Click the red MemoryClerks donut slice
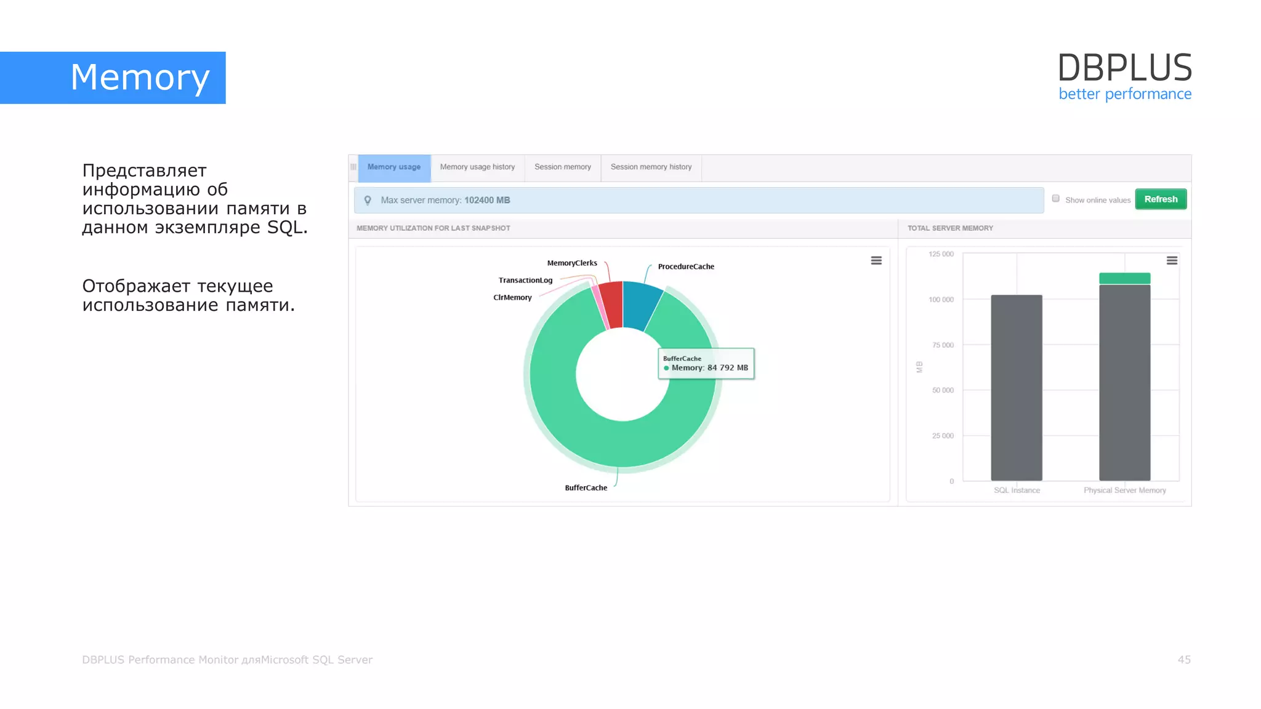Image resolution: width=1261 pixels, height=709 pixels. 612,305
